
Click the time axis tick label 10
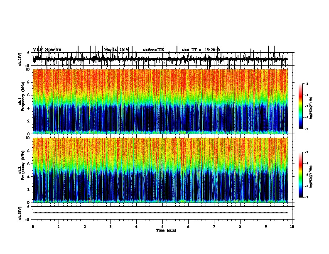coord(292,227)
